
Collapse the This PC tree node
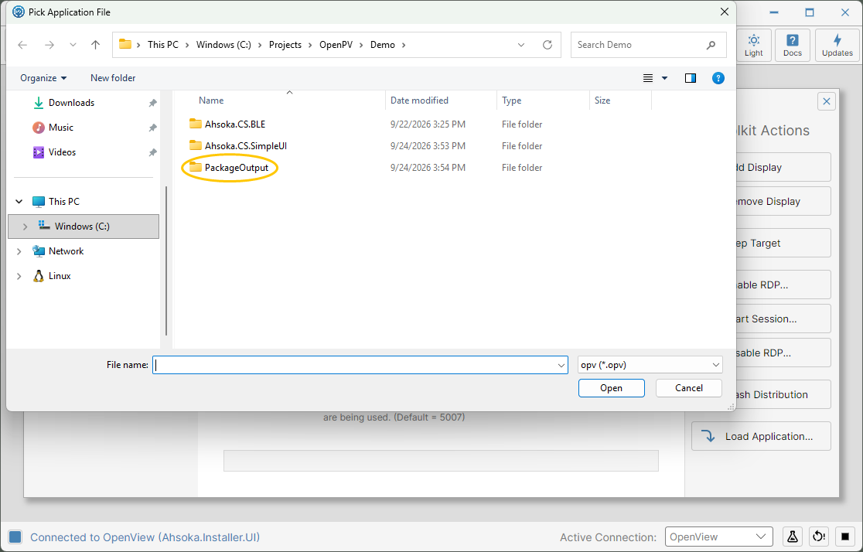[19, 202]
